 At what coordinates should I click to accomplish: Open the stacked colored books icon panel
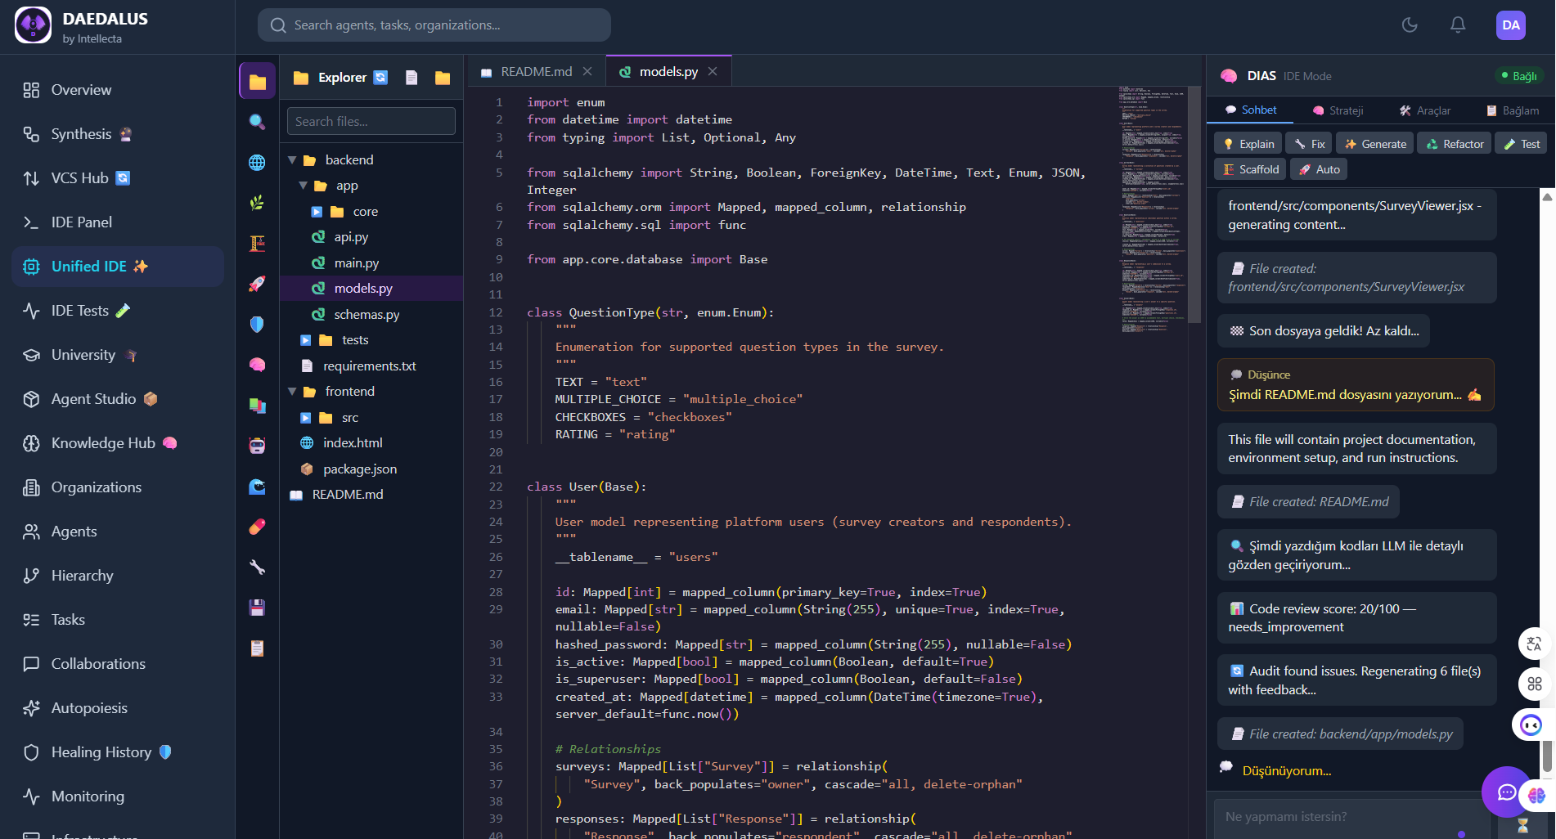257,405
